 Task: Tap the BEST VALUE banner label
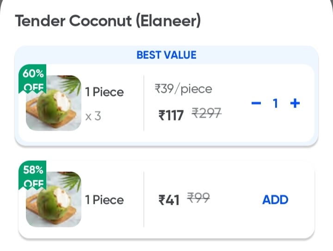point(166,55)
